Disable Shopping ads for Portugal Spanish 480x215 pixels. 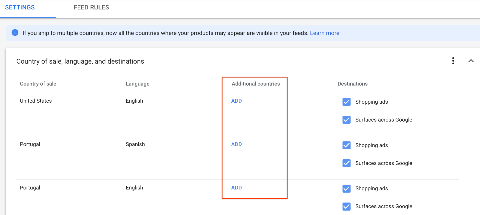(346, 145)
